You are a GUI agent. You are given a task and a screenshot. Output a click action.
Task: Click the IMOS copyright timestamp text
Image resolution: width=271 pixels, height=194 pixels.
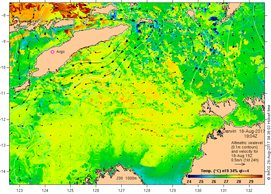(269, 142)
